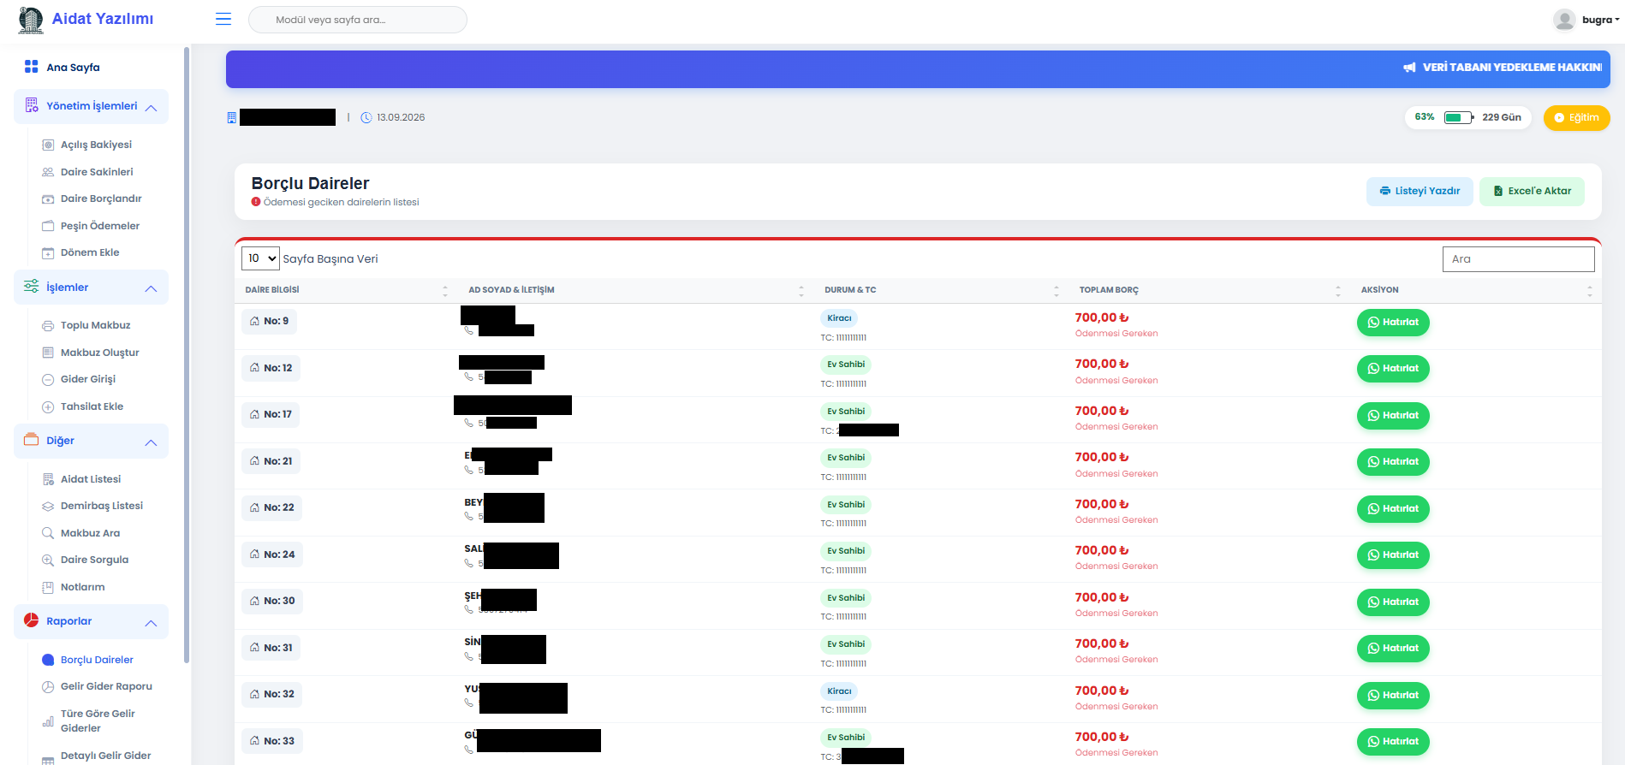1625x765 pixels.
Task: Open Daire Sakinleri from sidebar
Action: tap(97, 172)
